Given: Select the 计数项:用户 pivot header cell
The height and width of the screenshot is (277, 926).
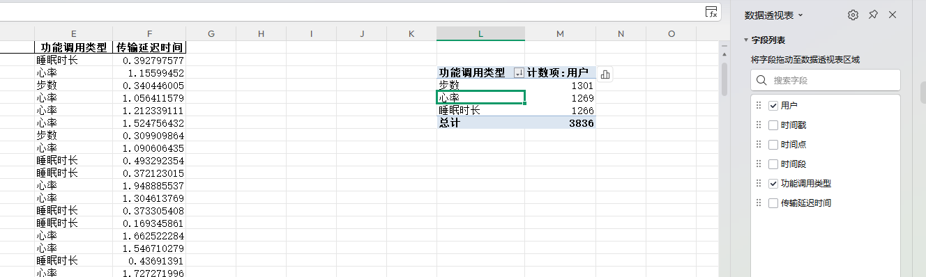Looking at the screenshot, I should pyautogui.click(x=561, y=72).
